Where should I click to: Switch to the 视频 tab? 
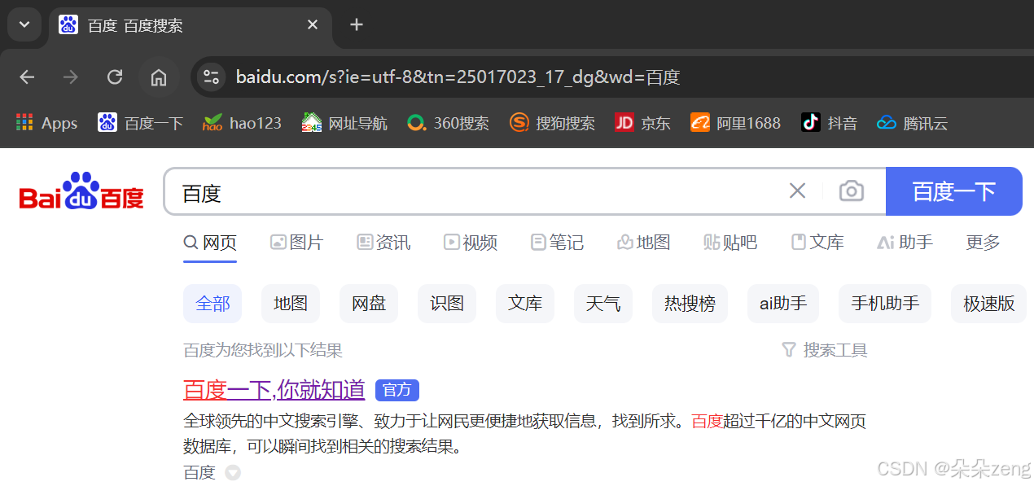(471, 243)
